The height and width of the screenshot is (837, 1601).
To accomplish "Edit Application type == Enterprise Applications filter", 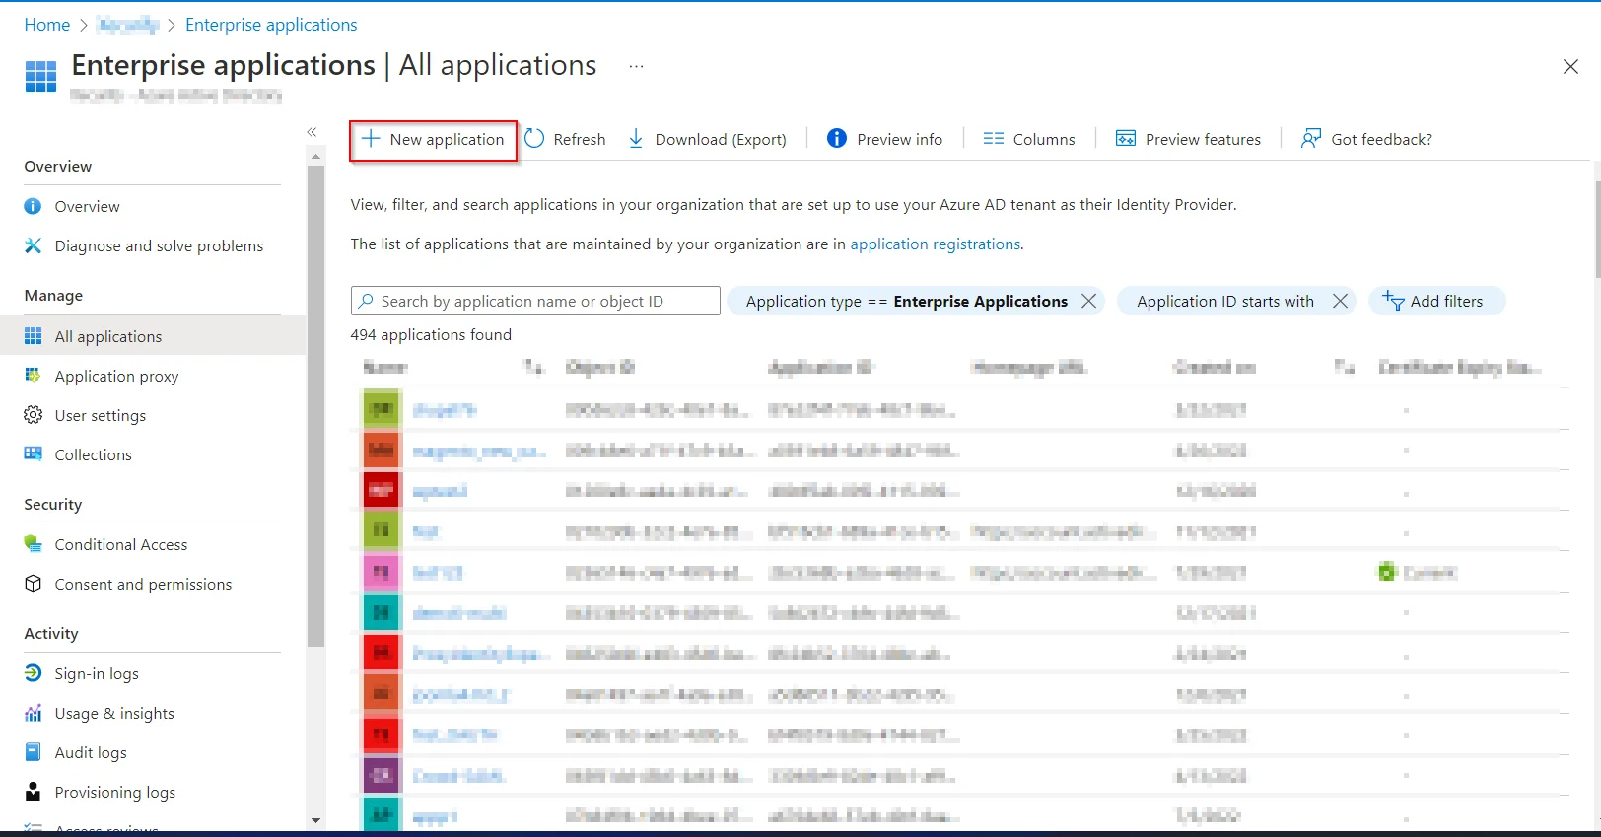I will coord(906,301).
